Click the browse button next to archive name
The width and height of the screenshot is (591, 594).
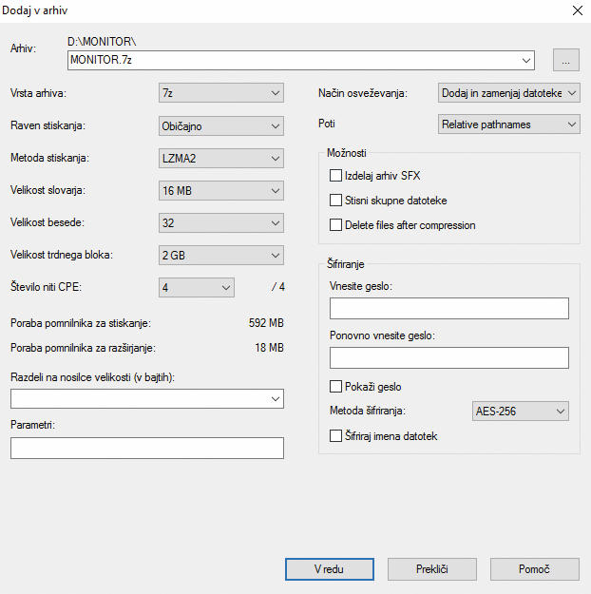566,60
